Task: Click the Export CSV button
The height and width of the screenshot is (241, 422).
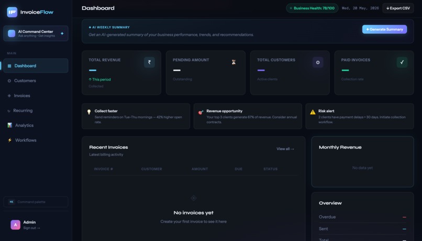Action: click(398, 8)
